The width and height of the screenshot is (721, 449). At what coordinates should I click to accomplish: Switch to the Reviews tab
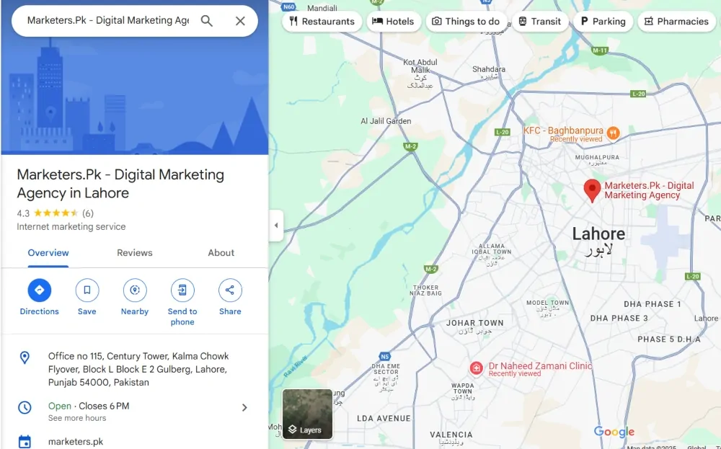point(135,253)
